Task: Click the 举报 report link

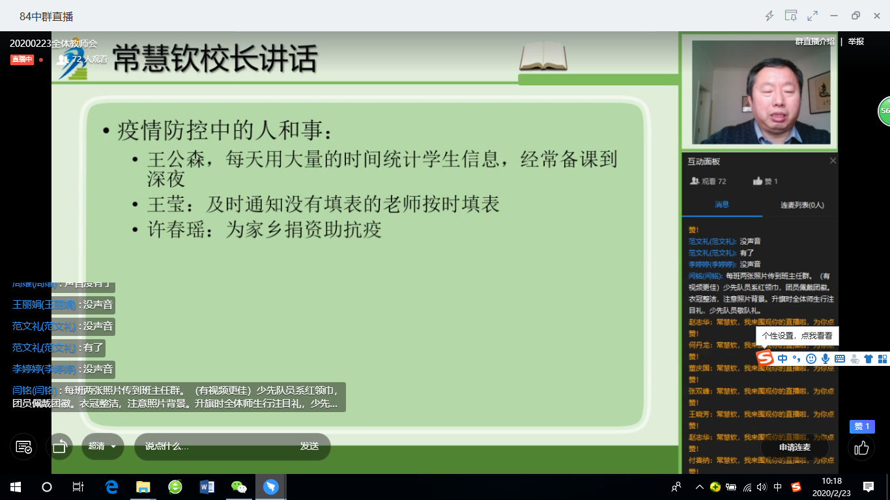Action: (x=856, y=41)
